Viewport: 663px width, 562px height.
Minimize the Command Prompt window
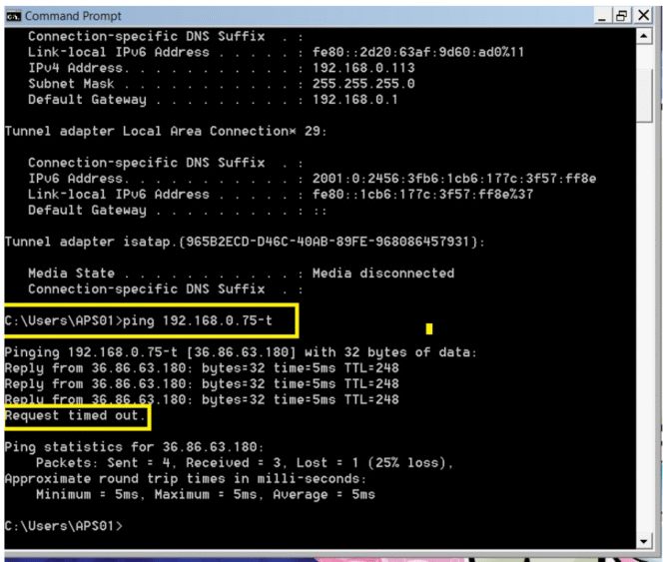point(602,16)
